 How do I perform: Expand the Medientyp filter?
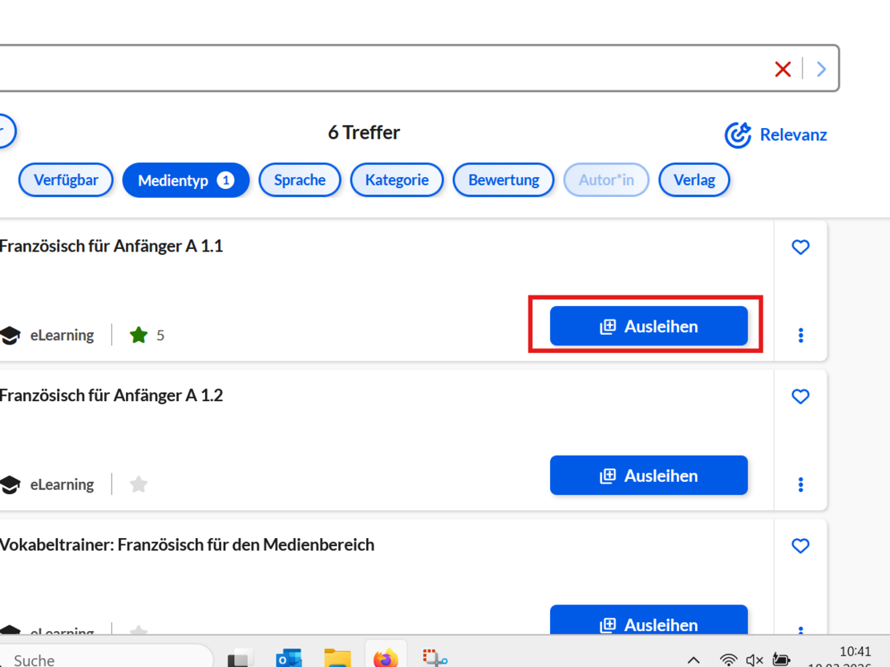point(185,180)
